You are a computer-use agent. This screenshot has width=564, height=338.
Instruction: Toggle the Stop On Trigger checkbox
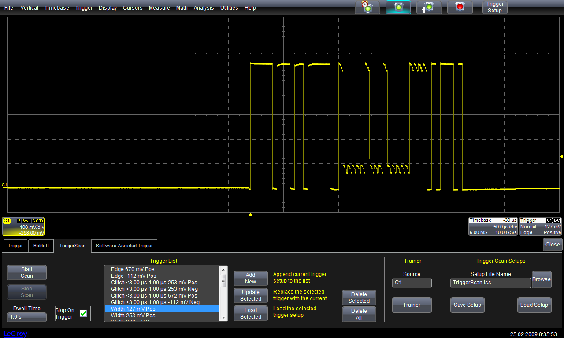pyautogui.click(x=83, y=313)
